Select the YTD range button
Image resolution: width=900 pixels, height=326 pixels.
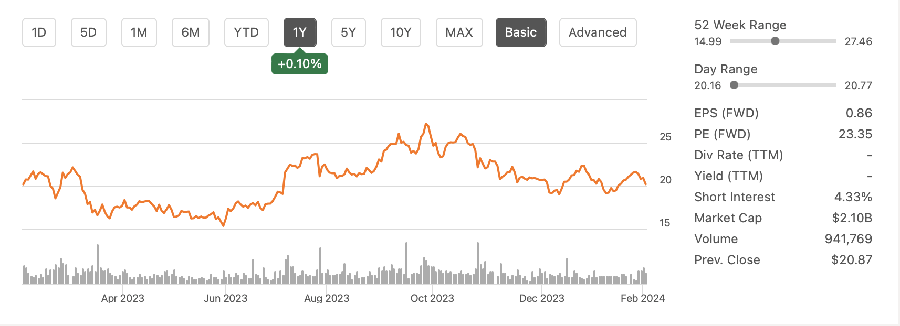[x=246, y=32]
